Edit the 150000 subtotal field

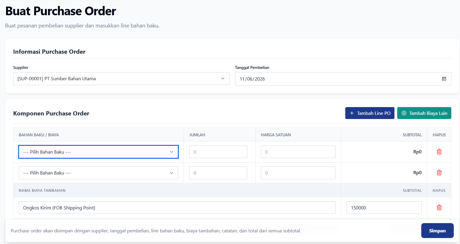coord(384,208)
